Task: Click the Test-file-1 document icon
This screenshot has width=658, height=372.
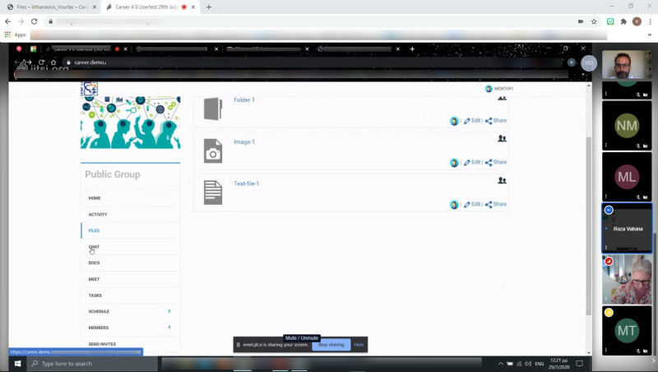Action: (x=213, y=193)
